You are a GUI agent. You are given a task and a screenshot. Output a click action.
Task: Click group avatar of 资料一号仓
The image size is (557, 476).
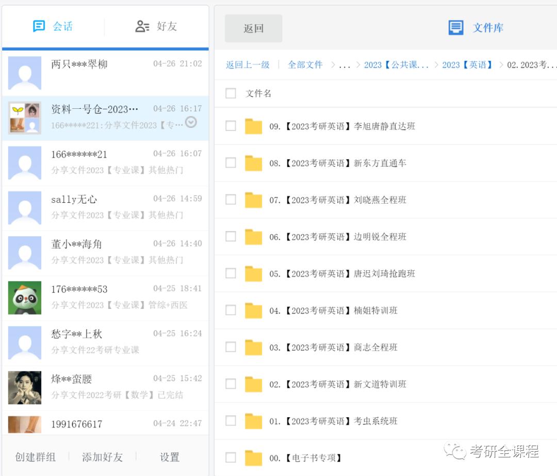pos(25,118)
